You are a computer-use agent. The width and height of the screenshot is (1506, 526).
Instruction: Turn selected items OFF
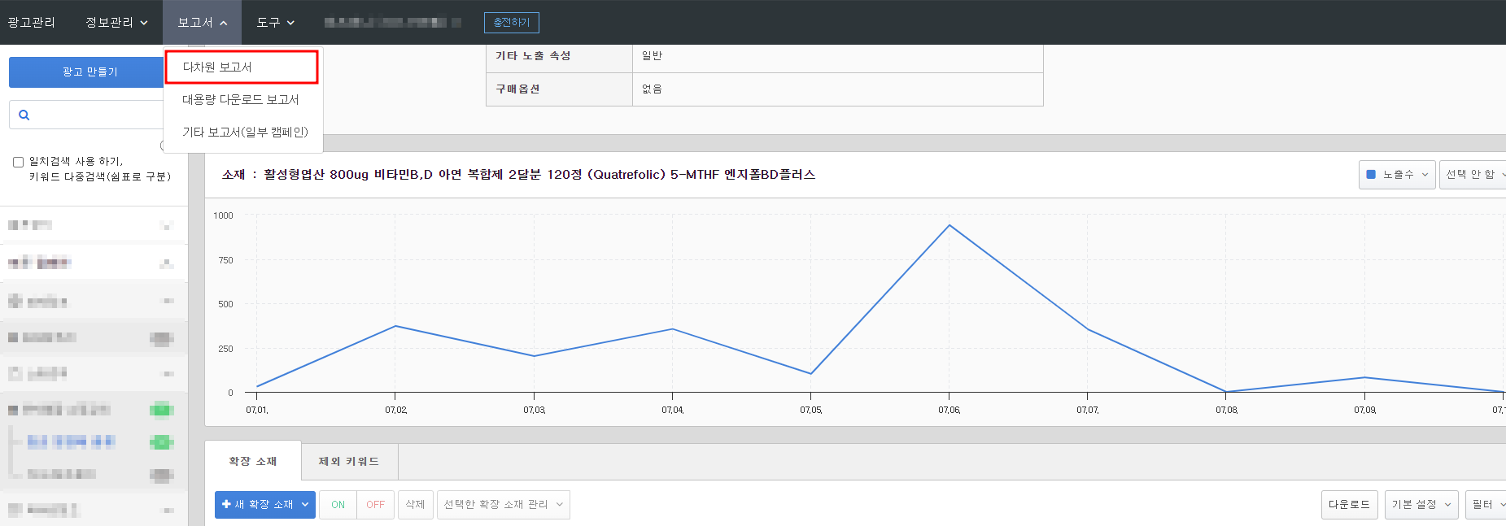click(376, 505)
